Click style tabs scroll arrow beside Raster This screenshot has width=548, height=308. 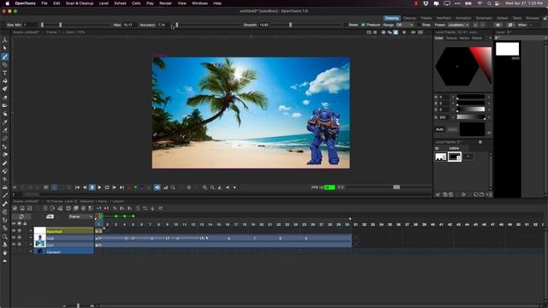[x=490, y=38]
